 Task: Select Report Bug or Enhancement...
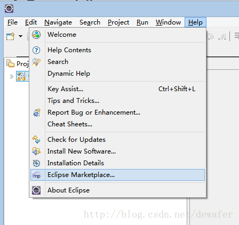point(117,112)
